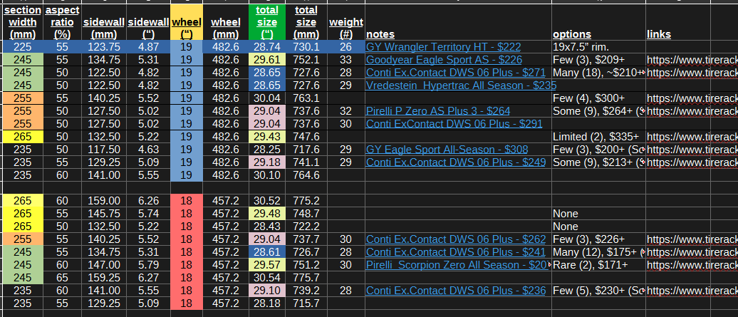Select the green total size (") header cell
The width and height of the screenshot is (738, 317).
(267, 22)
